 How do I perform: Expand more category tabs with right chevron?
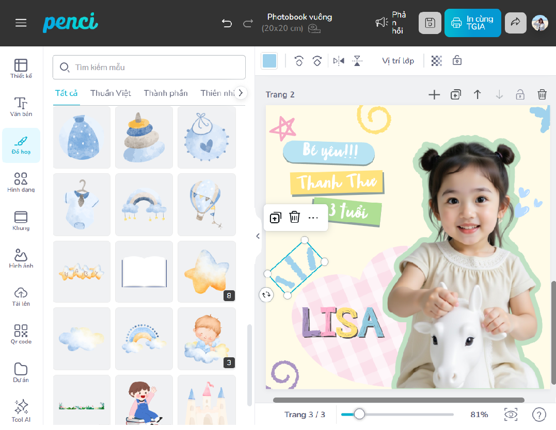tap(241, 93)
